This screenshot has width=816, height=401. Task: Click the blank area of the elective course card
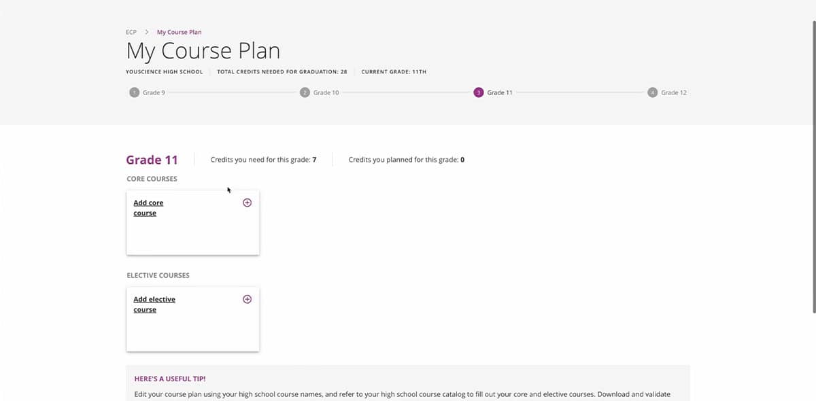192,332
